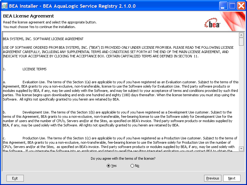Click 'You must choose Yes to continue' text

40,27
